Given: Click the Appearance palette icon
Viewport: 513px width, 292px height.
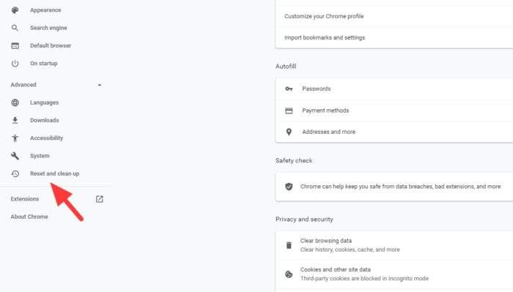Looking at the screenshot, I should pos(15,10).
